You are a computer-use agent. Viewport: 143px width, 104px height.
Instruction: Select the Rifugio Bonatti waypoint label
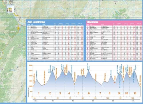[83, 71]
